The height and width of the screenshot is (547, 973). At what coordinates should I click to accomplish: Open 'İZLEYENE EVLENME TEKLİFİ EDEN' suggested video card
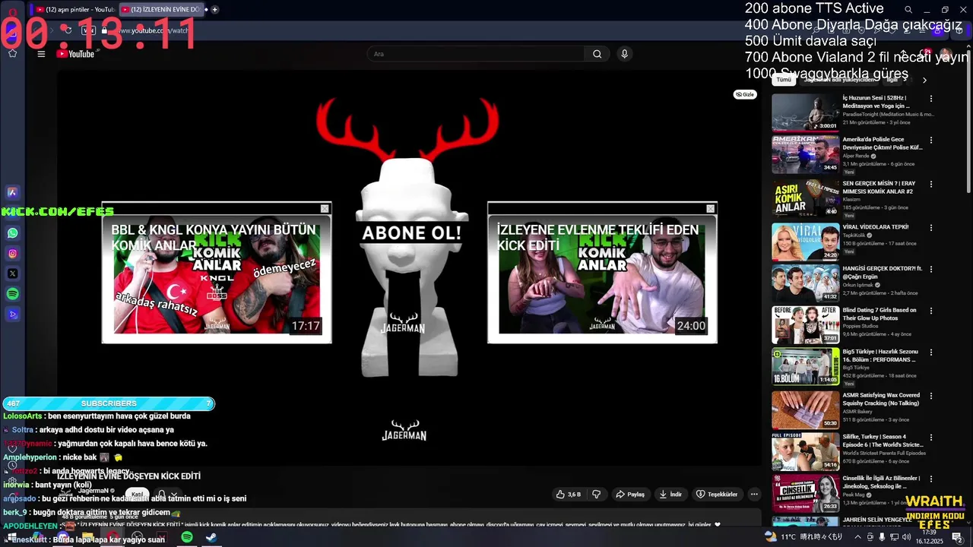pos(602,273)
